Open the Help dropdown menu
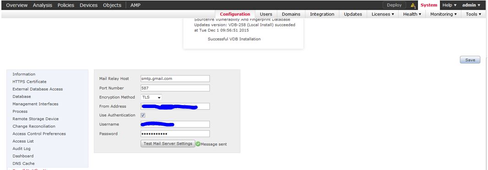The image size is (488, 170). (x=450, y=5)
